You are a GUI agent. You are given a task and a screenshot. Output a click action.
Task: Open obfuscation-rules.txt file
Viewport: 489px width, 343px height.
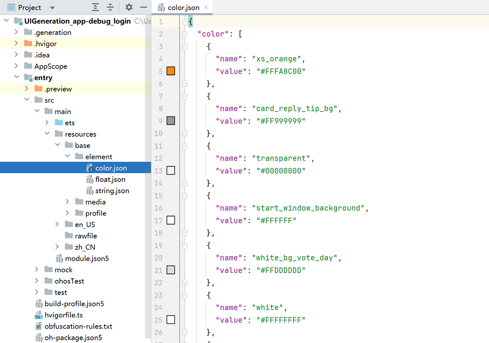(78, 326)
